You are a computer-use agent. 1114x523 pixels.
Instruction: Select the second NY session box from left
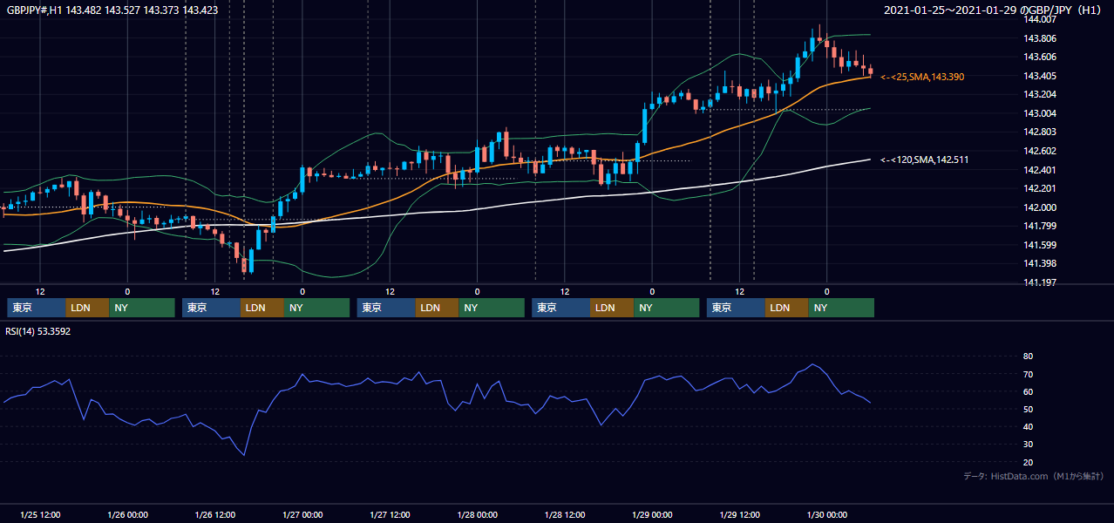317,308
